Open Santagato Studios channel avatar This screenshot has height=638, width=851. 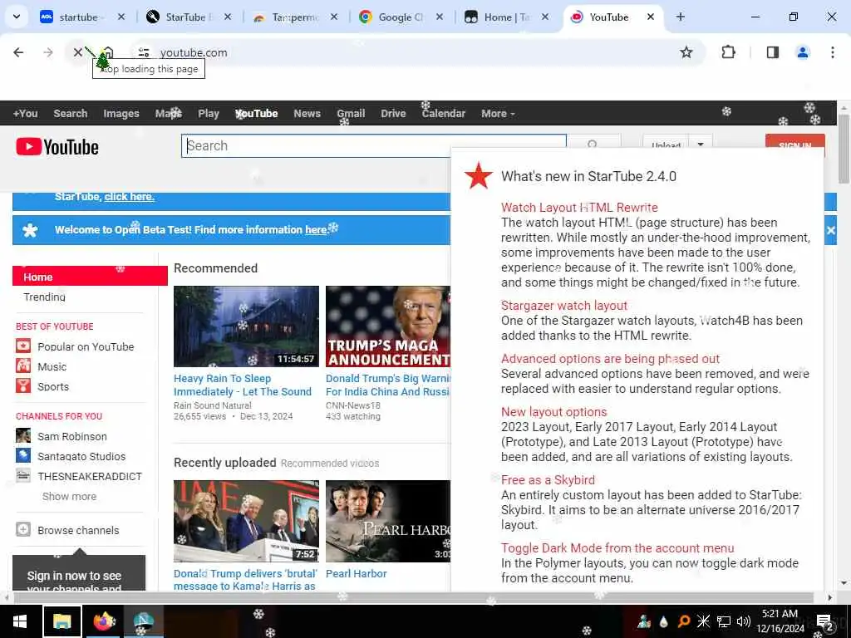[x=22, y=456]
